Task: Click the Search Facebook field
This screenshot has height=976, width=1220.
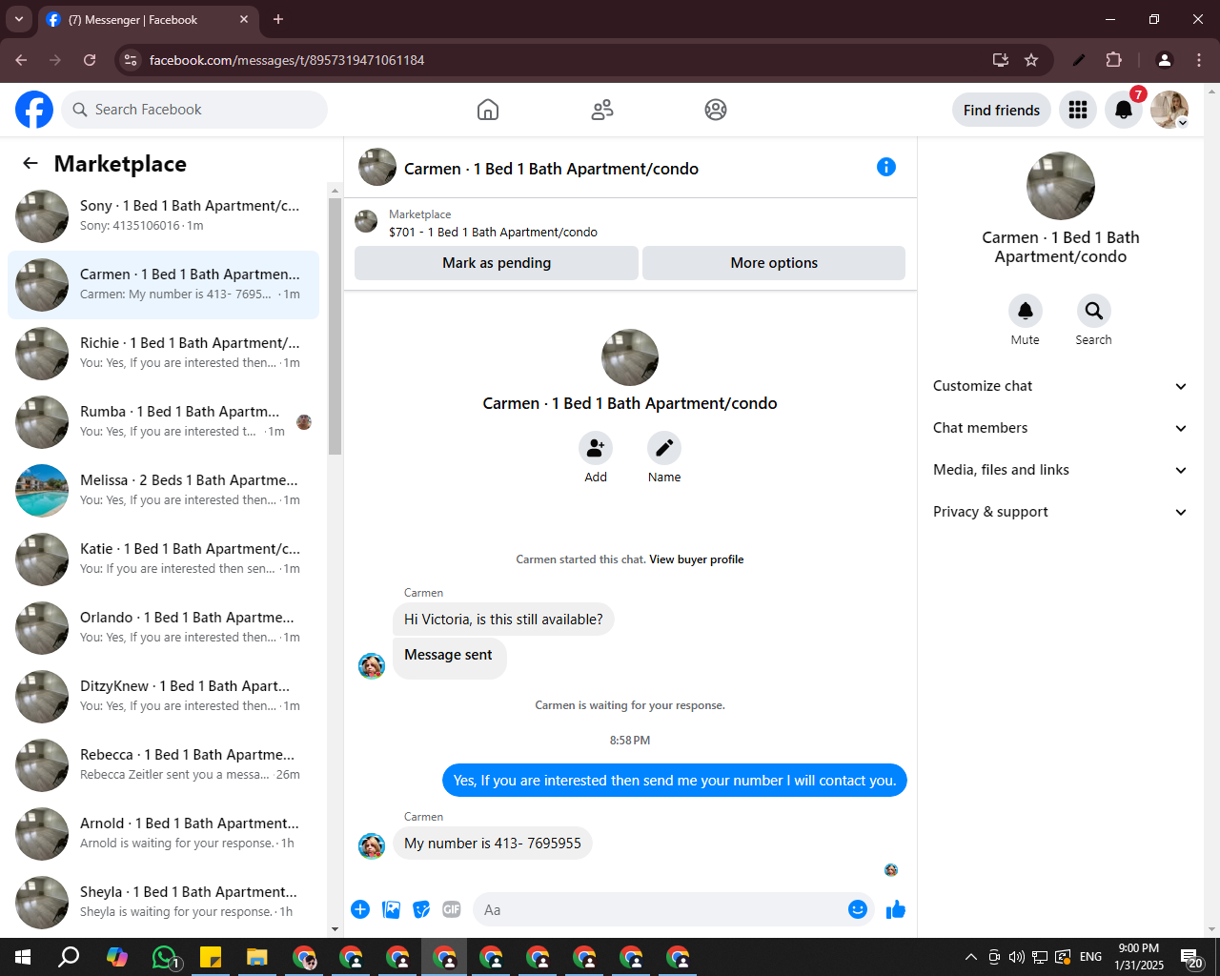Action: [x=194, y=110]
